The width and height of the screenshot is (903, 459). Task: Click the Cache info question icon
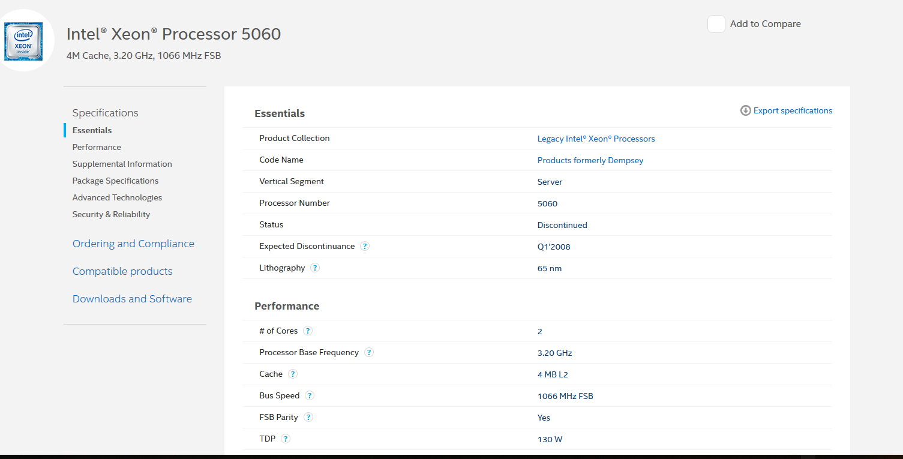[x=293, y=374]
